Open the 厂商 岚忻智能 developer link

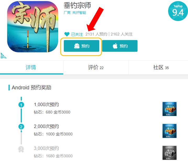75,13
